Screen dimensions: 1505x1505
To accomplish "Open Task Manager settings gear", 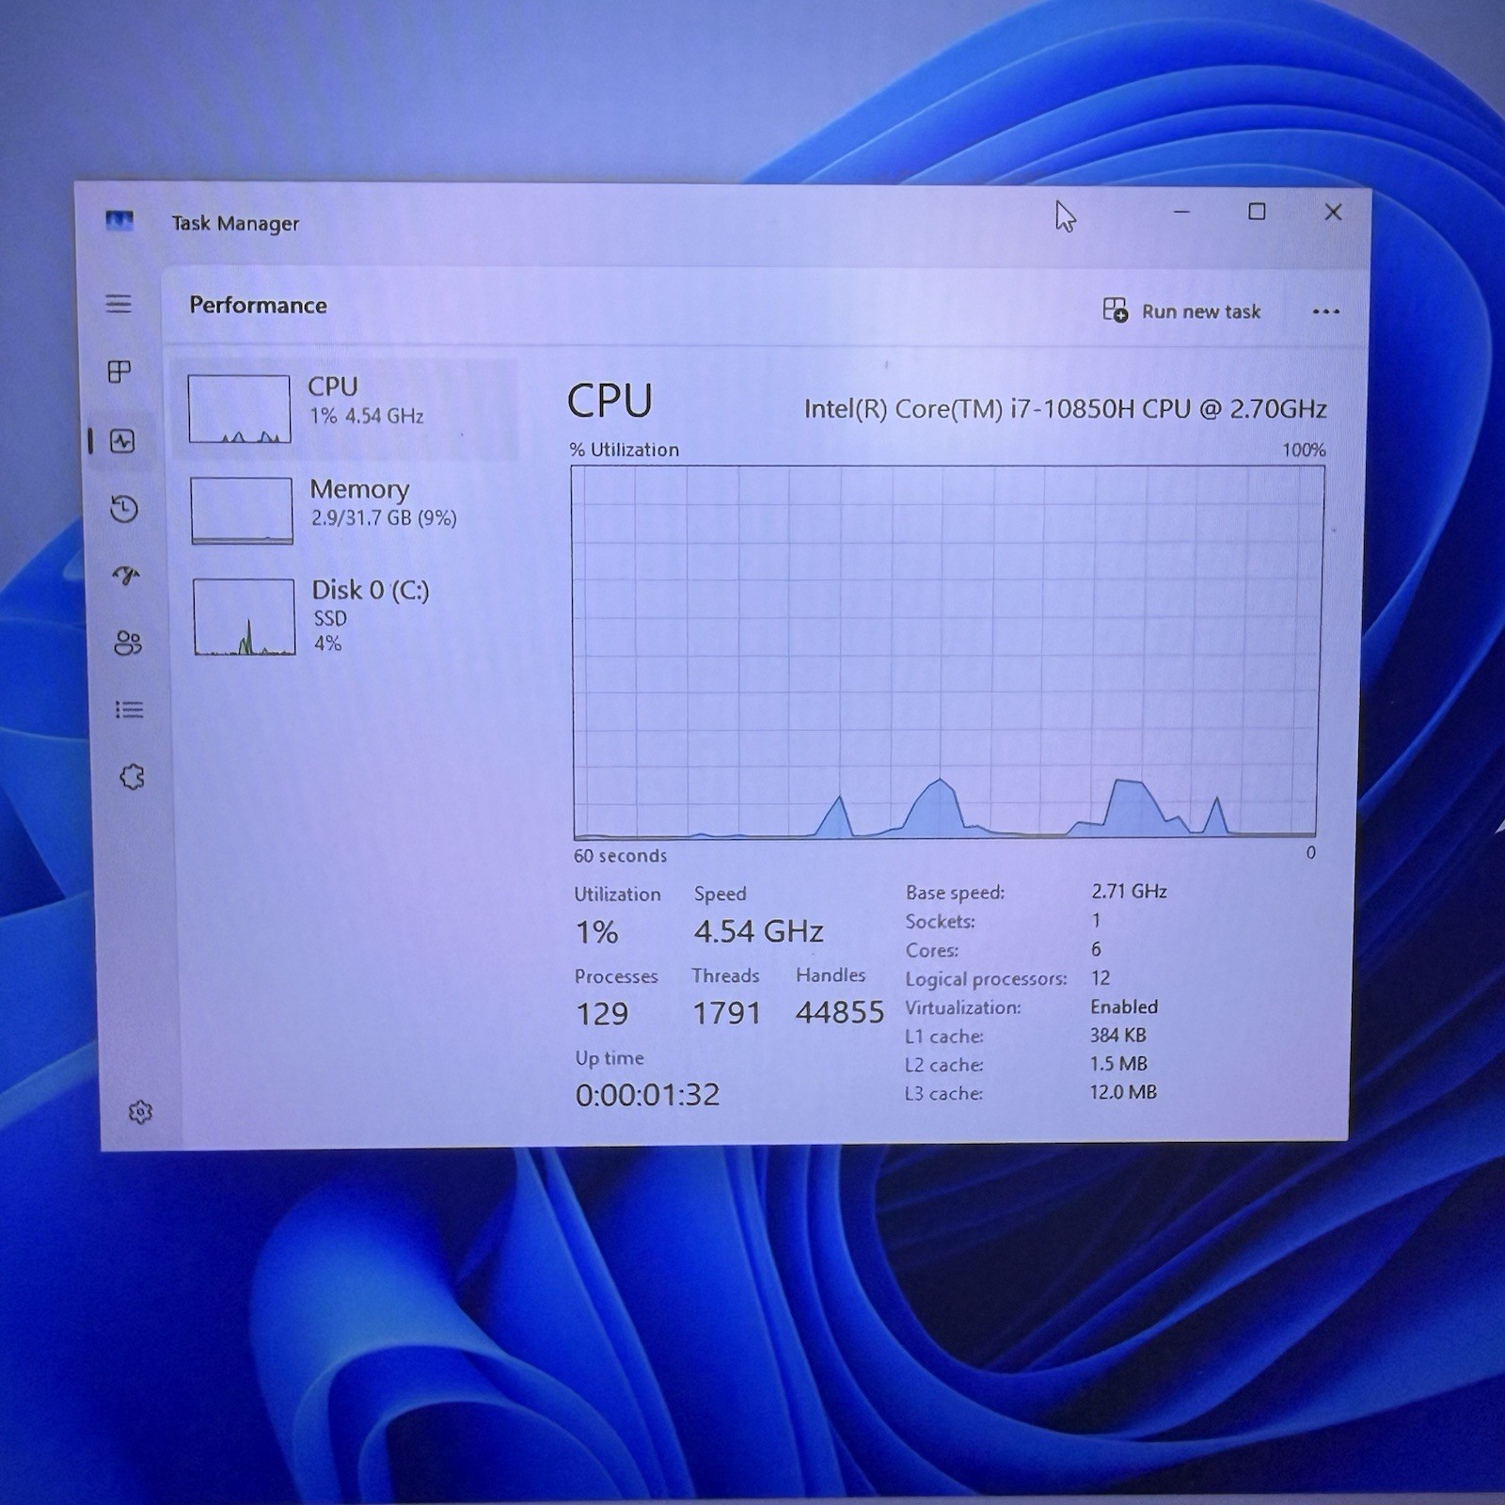I will (x=140, y=1112).
